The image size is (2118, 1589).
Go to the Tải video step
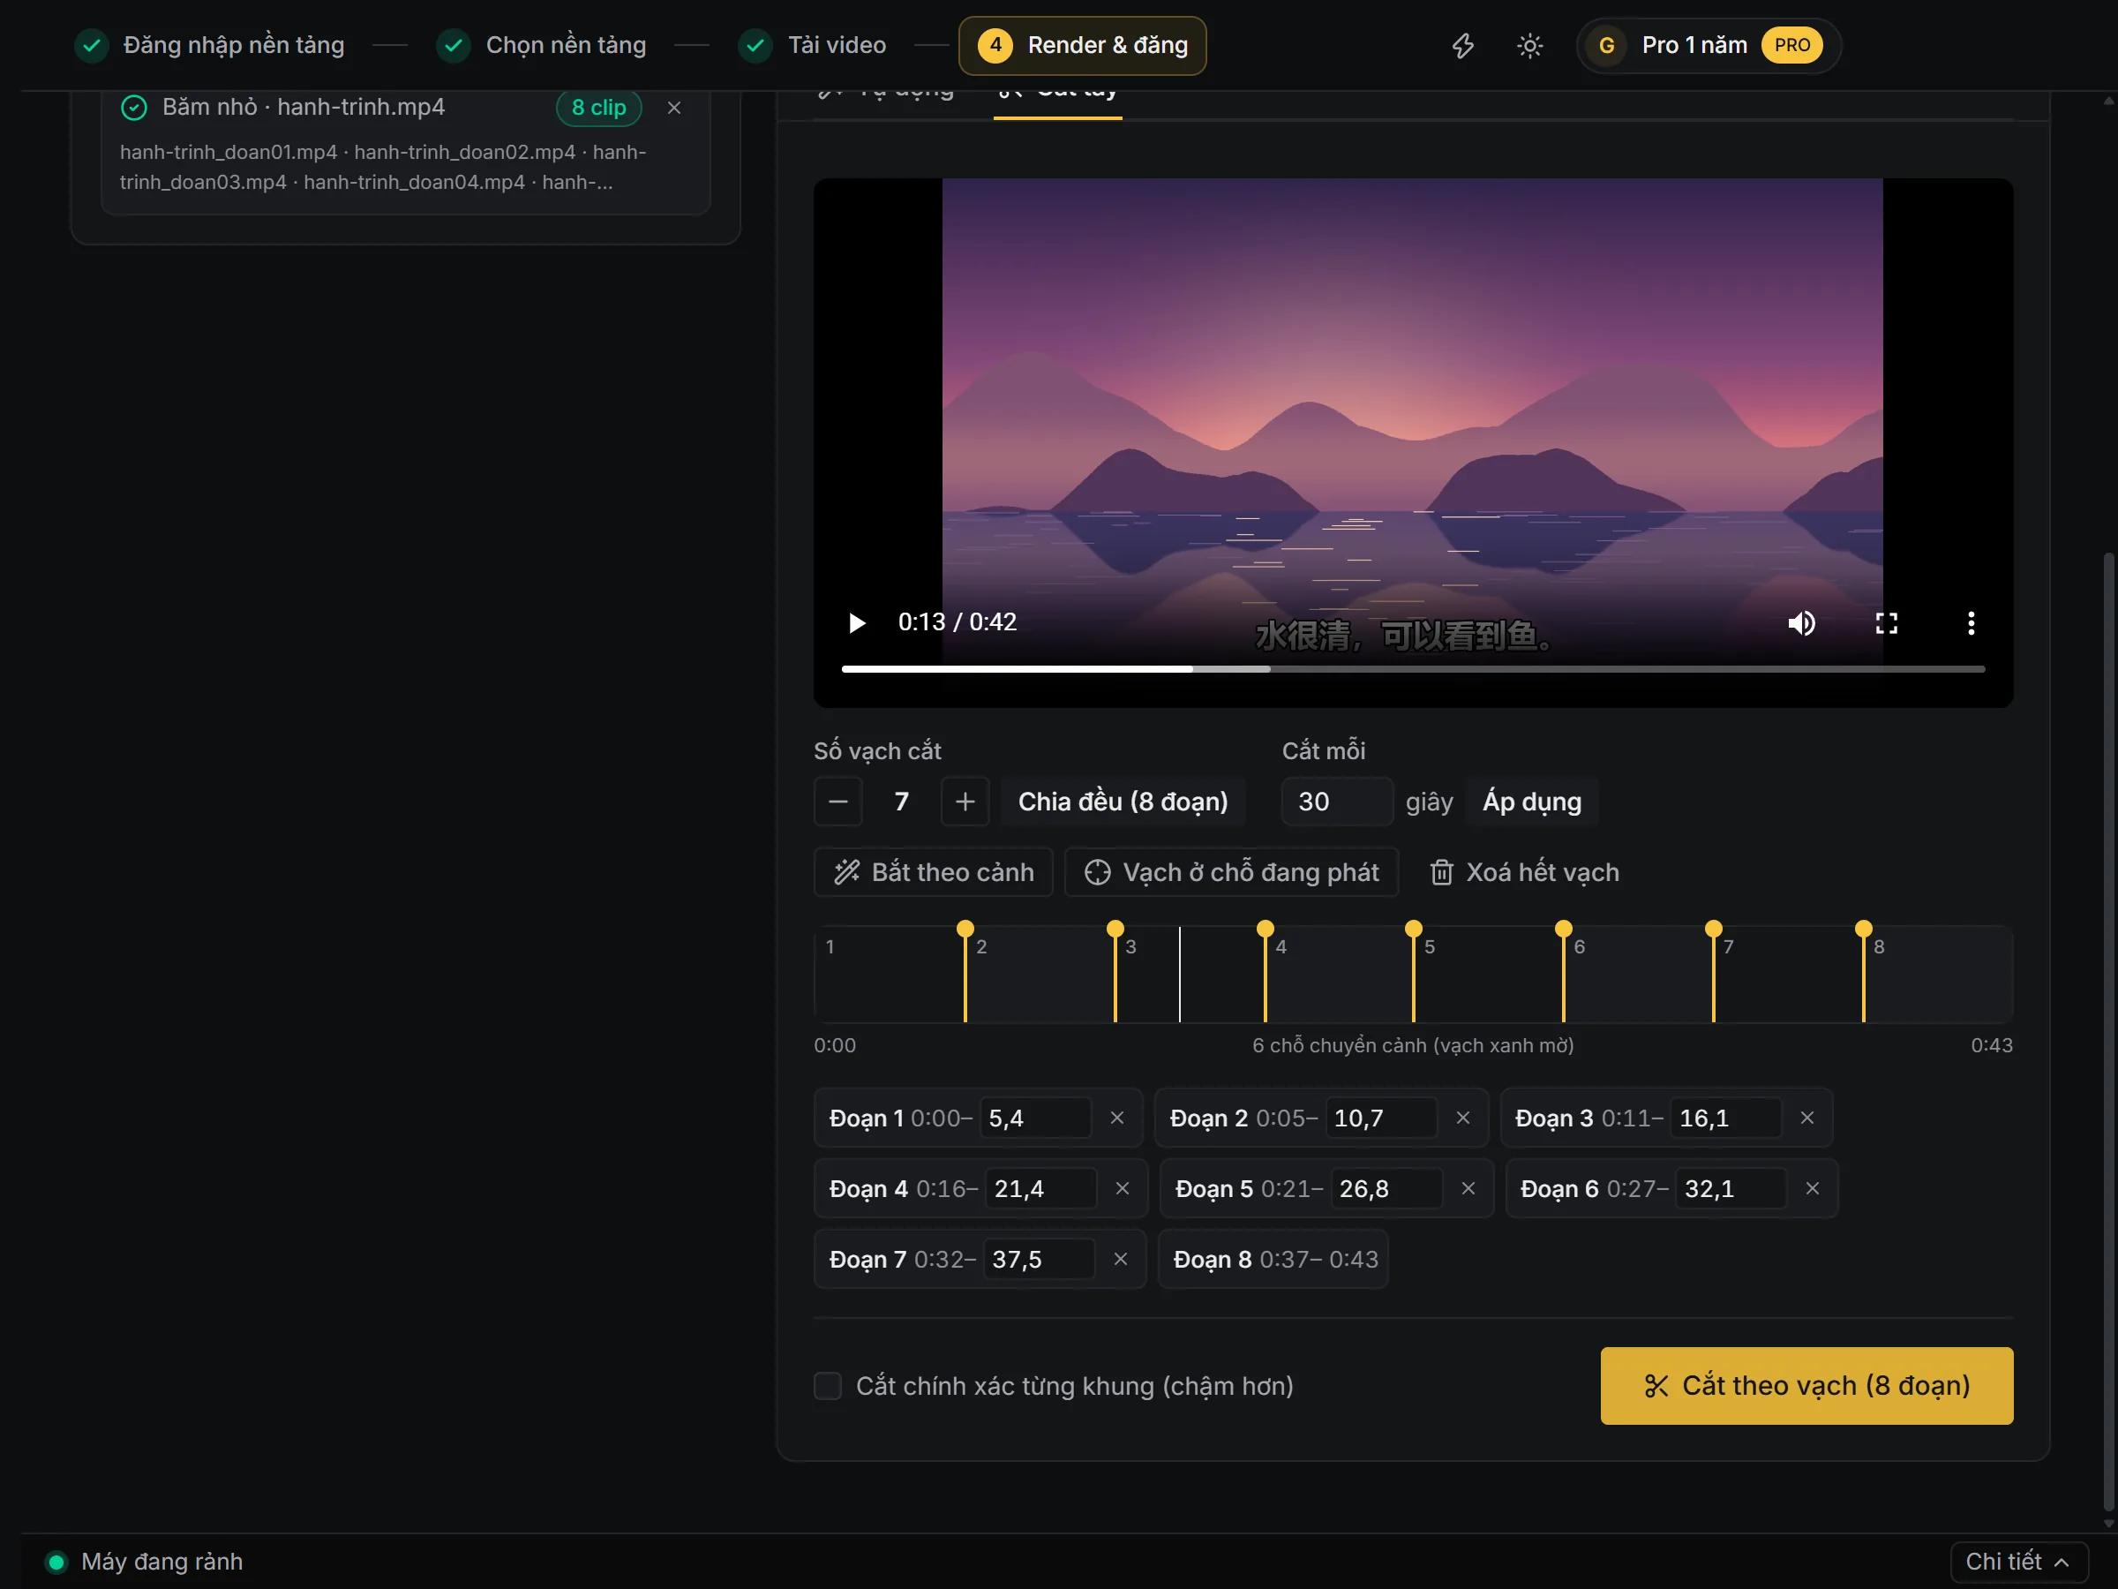pos(812,46)
